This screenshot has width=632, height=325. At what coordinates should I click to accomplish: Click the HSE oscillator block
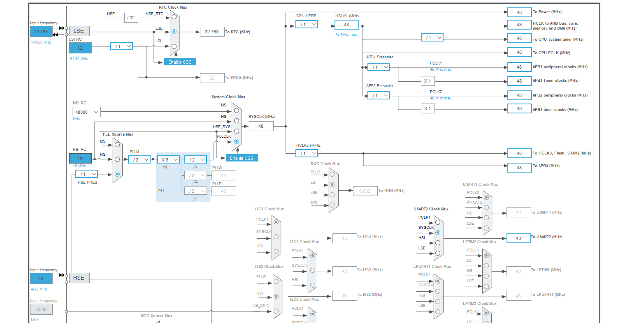coord(79,278)
